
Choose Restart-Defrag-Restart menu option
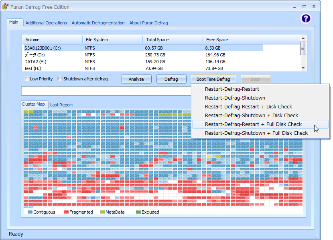(260, 89)
